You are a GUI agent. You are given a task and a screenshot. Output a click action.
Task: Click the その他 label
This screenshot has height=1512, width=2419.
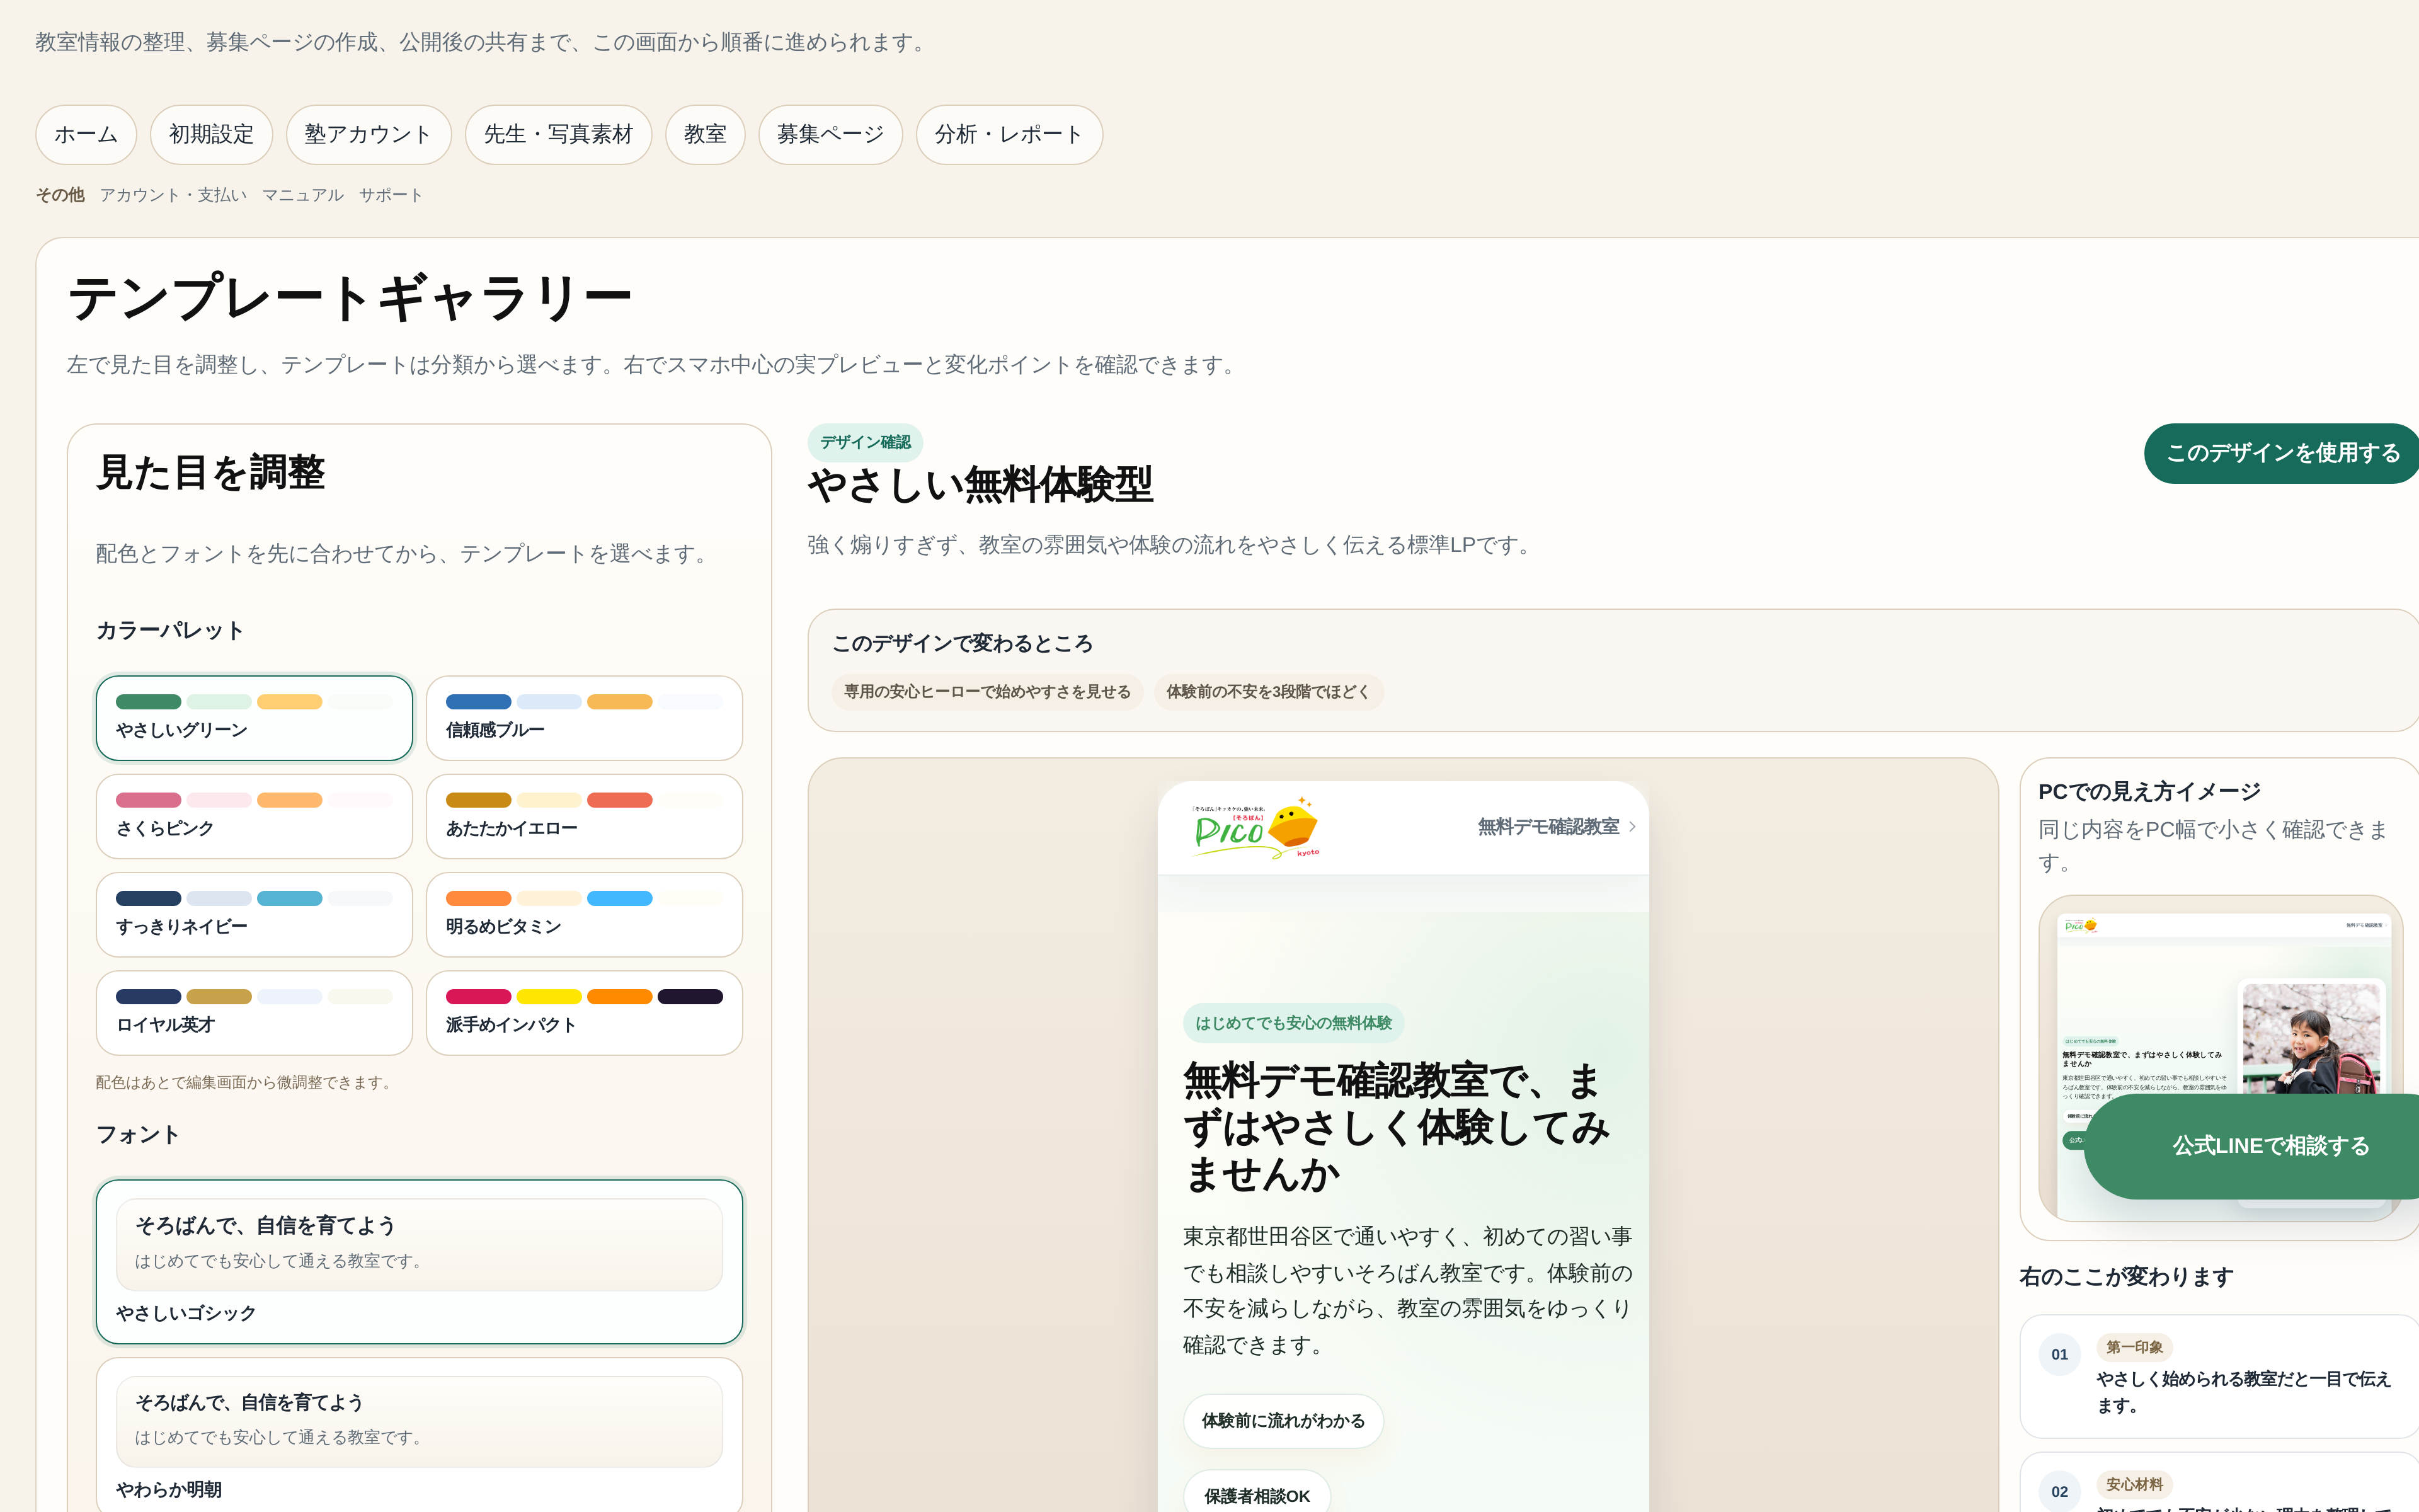pos(60,195)
